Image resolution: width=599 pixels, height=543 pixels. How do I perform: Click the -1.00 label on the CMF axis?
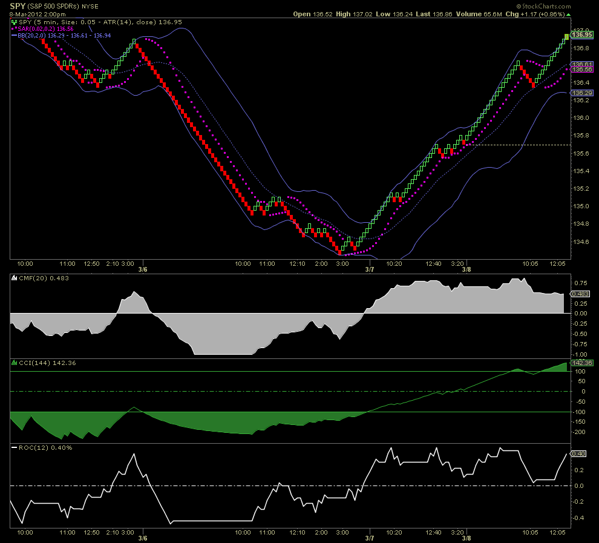coord(581,355)
